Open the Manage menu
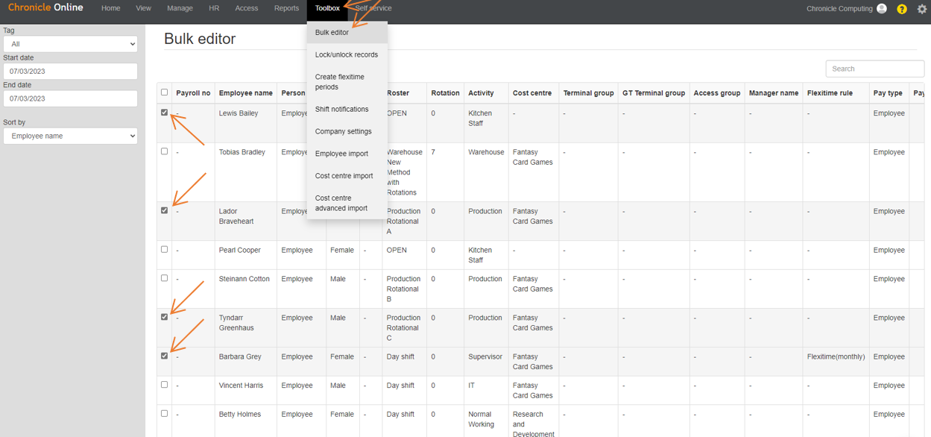This screenshot has width=931, height=437. click(x=180, y=9)
